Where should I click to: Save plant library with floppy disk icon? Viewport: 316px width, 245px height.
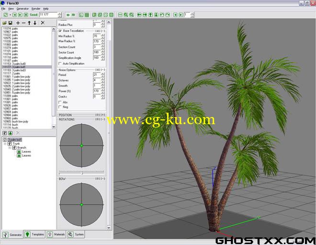[10, 23]
